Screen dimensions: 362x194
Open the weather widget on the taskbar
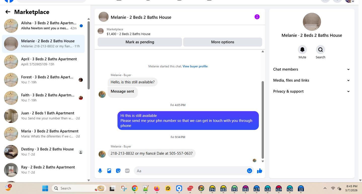(x=8, y=188)
